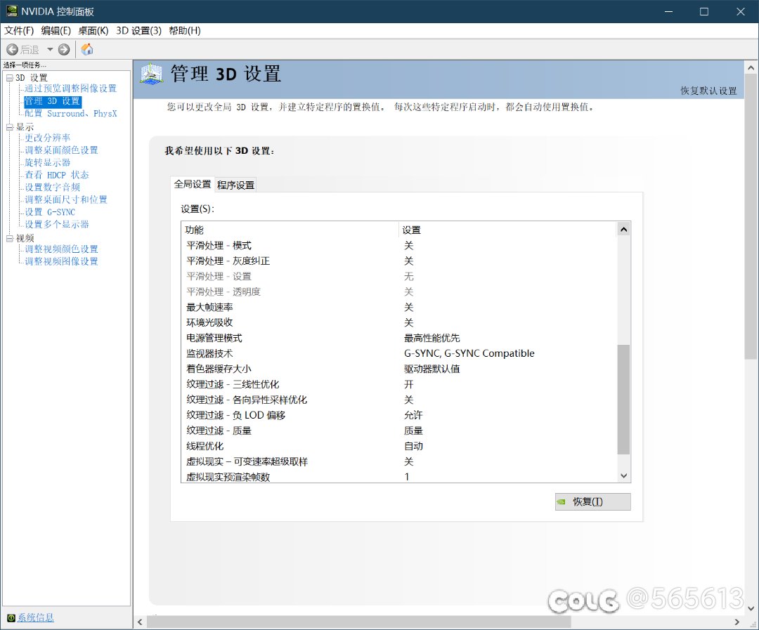Screen dimensions: 759x630
Task: Click the NVIDIA logo in title bar
Action: click(x=12, y=11)
